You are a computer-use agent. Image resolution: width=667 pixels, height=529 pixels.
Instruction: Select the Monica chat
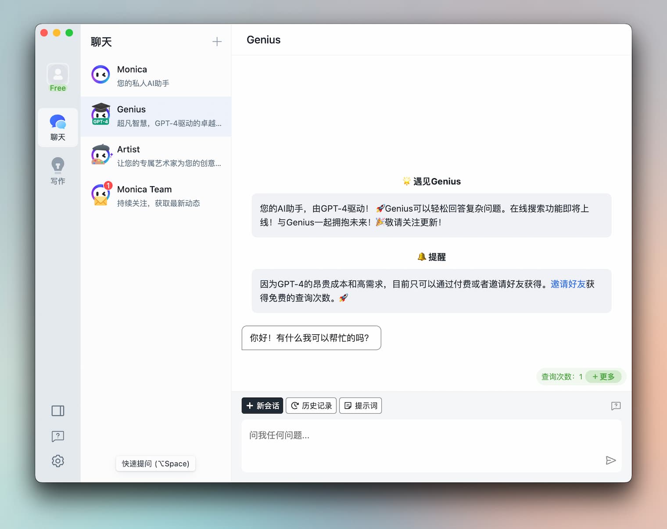point(156,76)
